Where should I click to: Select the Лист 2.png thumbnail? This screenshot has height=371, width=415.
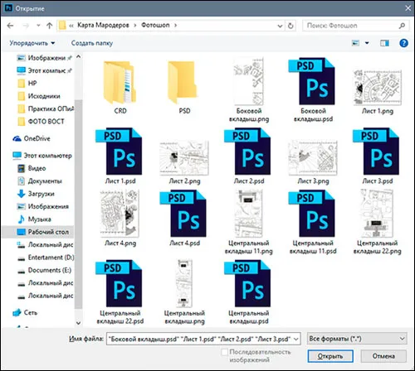pyautogui.click(x=184, y=158)
